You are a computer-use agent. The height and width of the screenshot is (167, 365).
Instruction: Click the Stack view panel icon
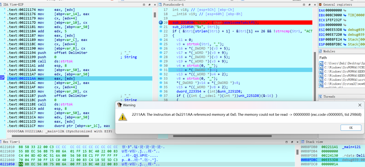tap(303, 142)
